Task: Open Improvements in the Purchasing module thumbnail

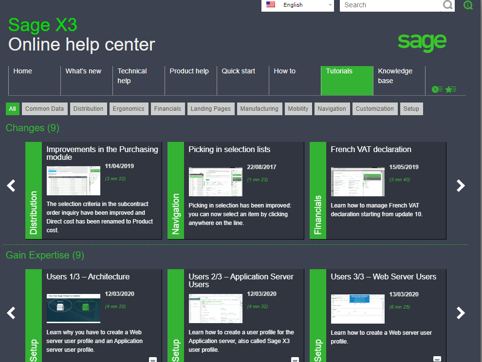Action: (x=74, y=181)
